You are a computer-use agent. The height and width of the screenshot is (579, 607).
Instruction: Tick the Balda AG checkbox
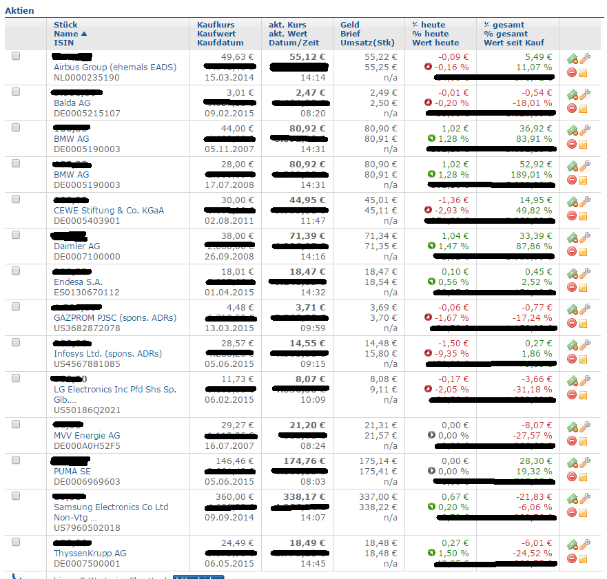pyautogui.click(x=16, y=92)
